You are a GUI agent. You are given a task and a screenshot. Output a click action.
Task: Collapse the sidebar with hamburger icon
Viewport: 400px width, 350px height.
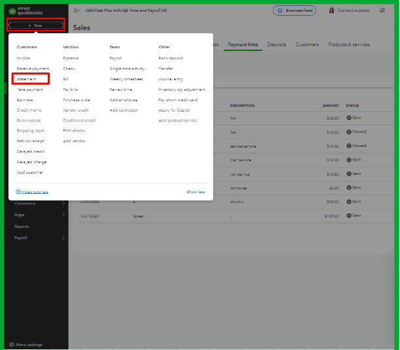point(77,10)
